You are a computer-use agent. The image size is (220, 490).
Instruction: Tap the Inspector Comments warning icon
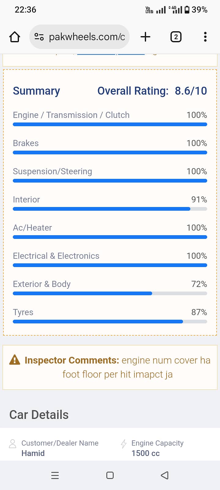point(15,360)
